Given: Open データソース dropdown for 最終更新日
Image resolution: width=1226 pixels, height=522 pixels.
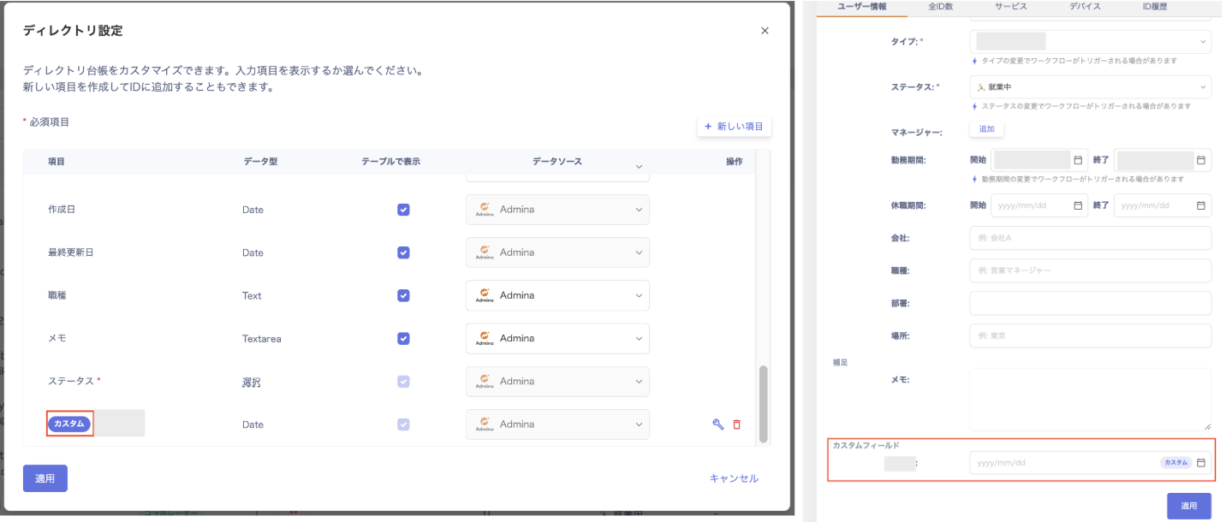Looking at the screenshot, I should click(557, 252).
